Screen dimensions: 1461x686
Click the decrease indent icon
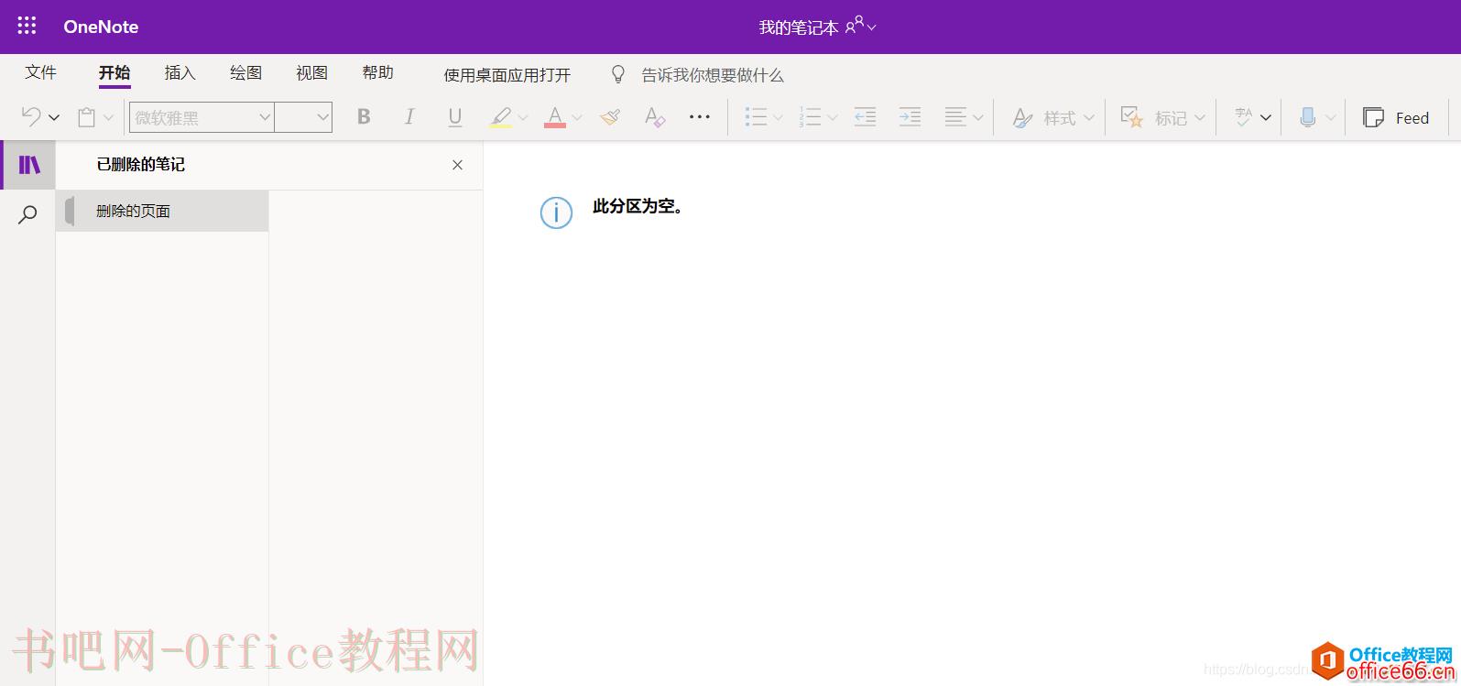pos(865,117)
